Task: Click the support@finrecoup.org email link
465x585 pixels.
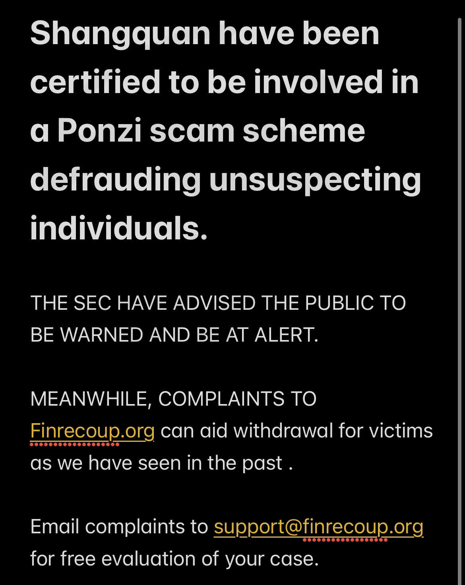Action: tap(318, 527)
